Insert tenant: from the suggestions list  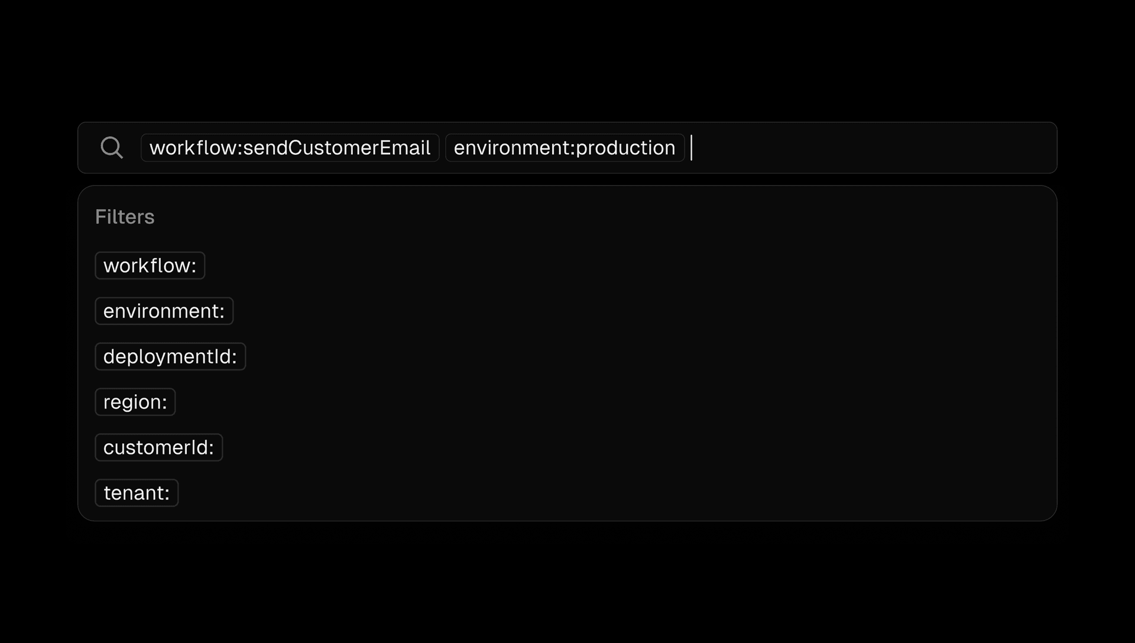click(137, 493)
